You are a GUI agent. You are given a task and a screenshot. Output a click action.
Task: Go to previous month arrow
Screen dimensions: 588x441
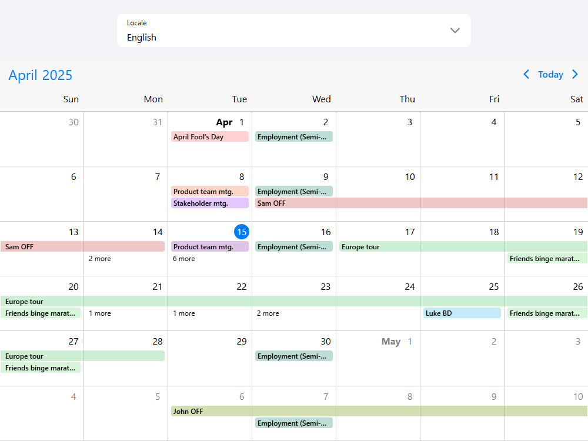pos(526,74)
